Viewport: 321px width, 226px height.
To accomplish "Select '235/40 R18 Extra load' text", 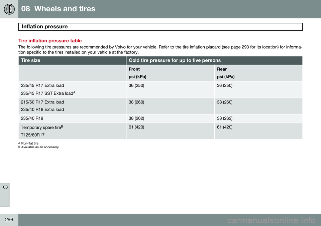I will click(x=42, y=109).
